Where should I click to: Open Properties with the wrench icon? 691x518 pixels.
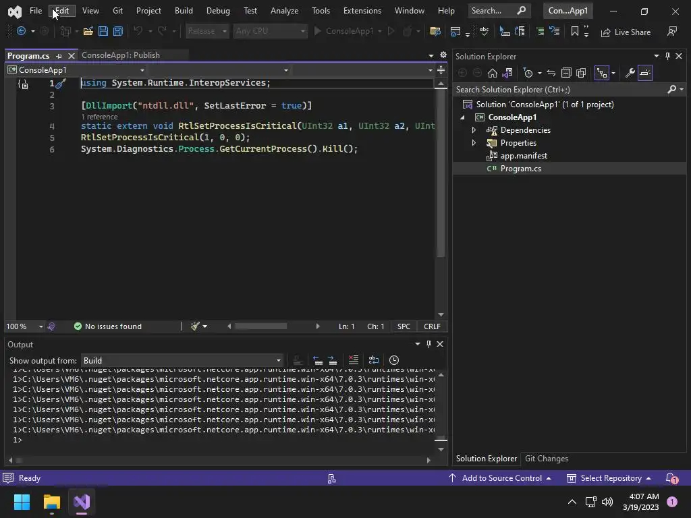(630, 73)
